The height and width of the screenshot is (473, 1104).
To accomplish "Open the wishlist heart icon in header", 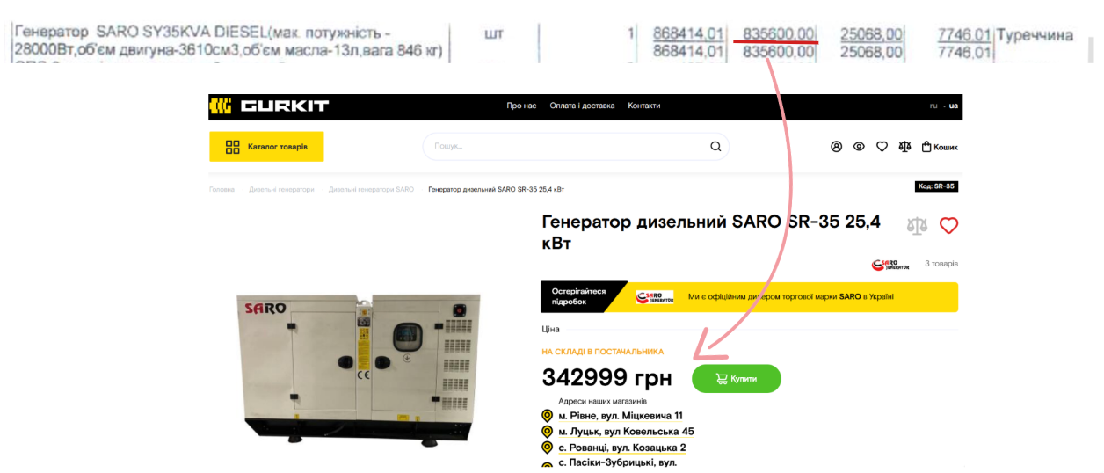I will [882, 147].
